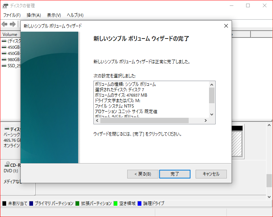Image resolution: width=273 pixels, height=217 pixels.
Task: Click the 論理ドライブ blue legend swatch
Action: [x=140, y=204]
